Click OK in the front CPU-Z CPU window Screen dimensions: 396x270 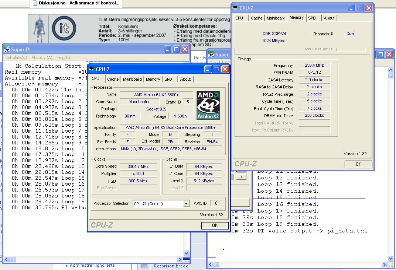pyautogui.click(x=215, y=225)
